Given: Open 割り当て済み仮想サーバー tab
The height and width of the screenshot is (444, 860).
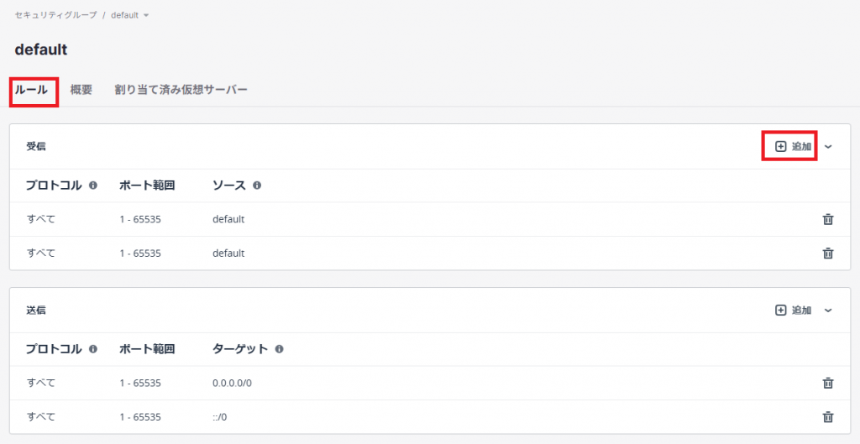Looking at the screenshot, I should pos(181,90).
